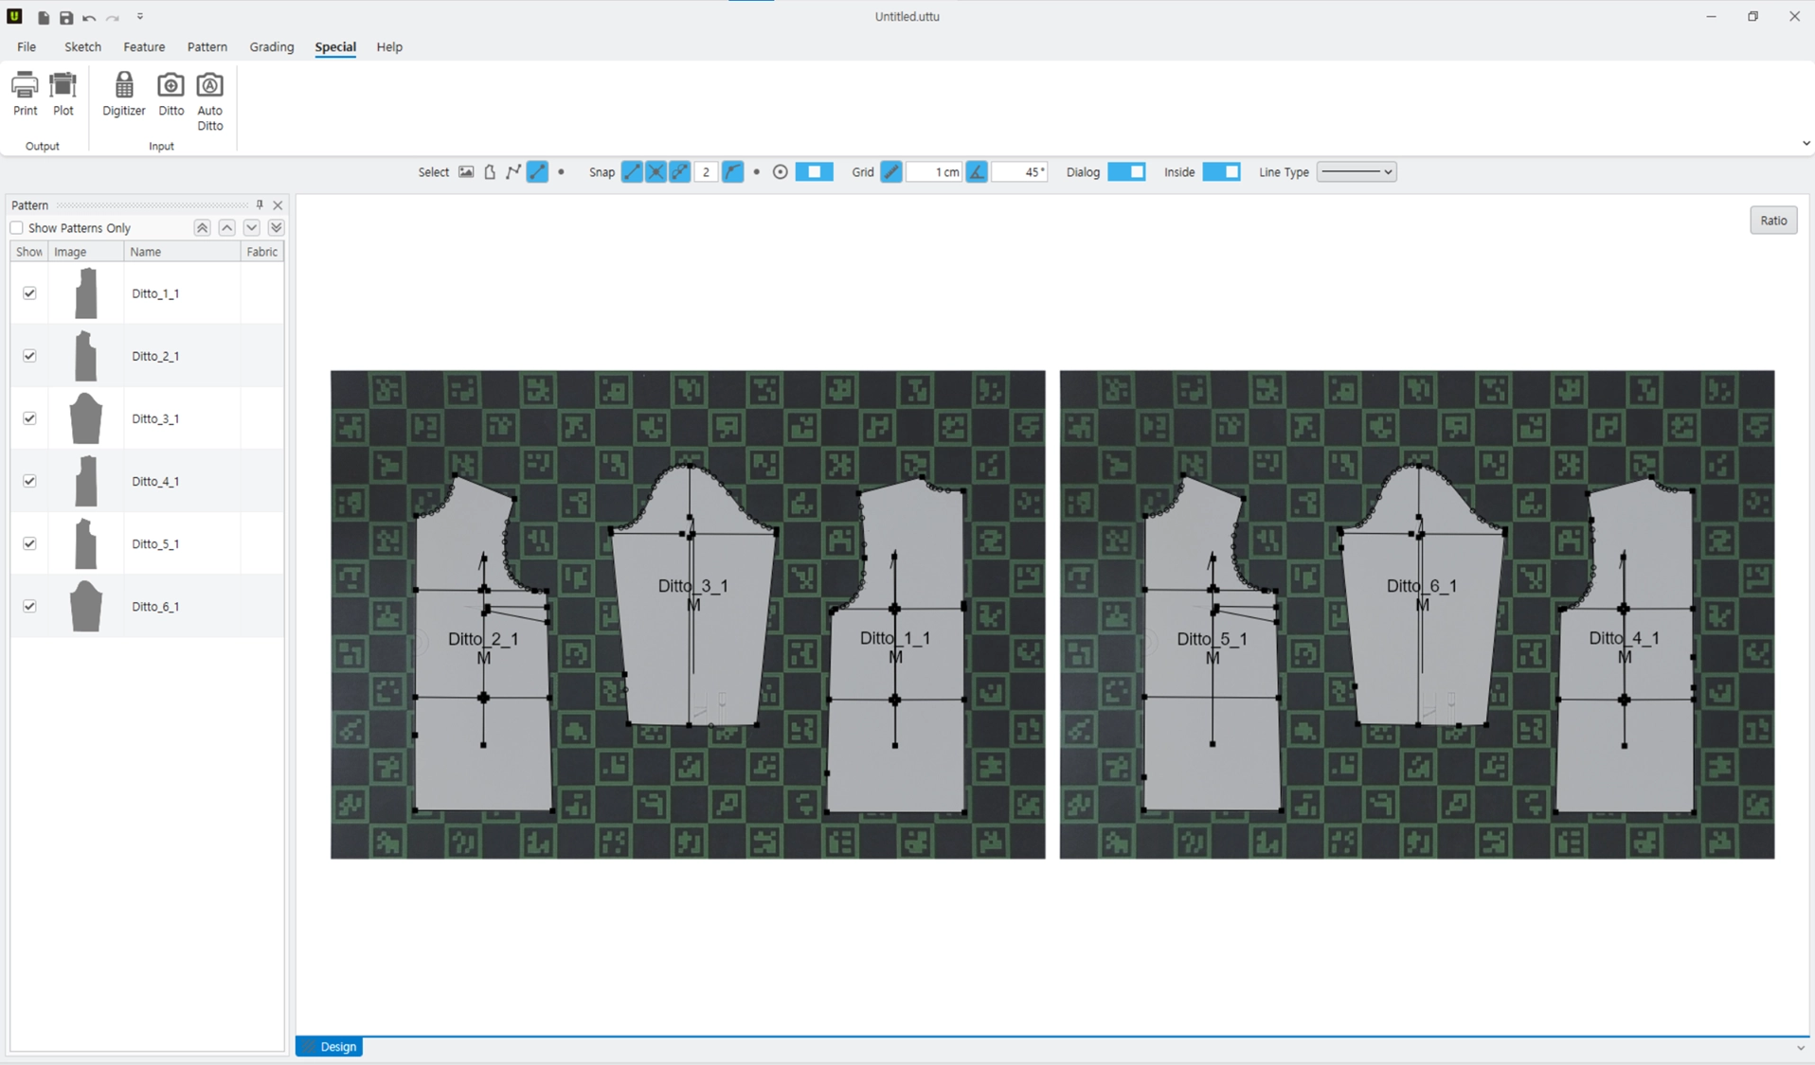Uncheck visibility for Ditto_1_1 pattern

29,293
